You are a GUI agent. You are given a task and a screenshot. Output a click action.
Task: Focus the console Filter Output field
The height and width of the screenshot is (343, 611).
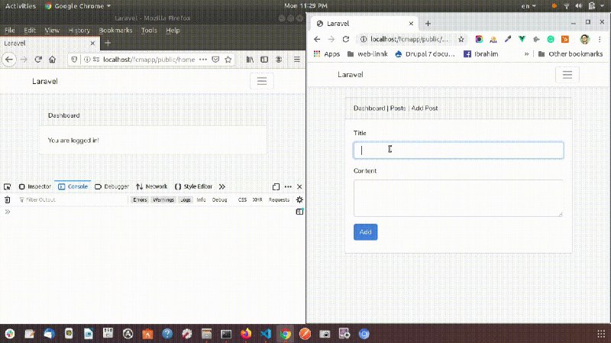[x=74, y=200]
